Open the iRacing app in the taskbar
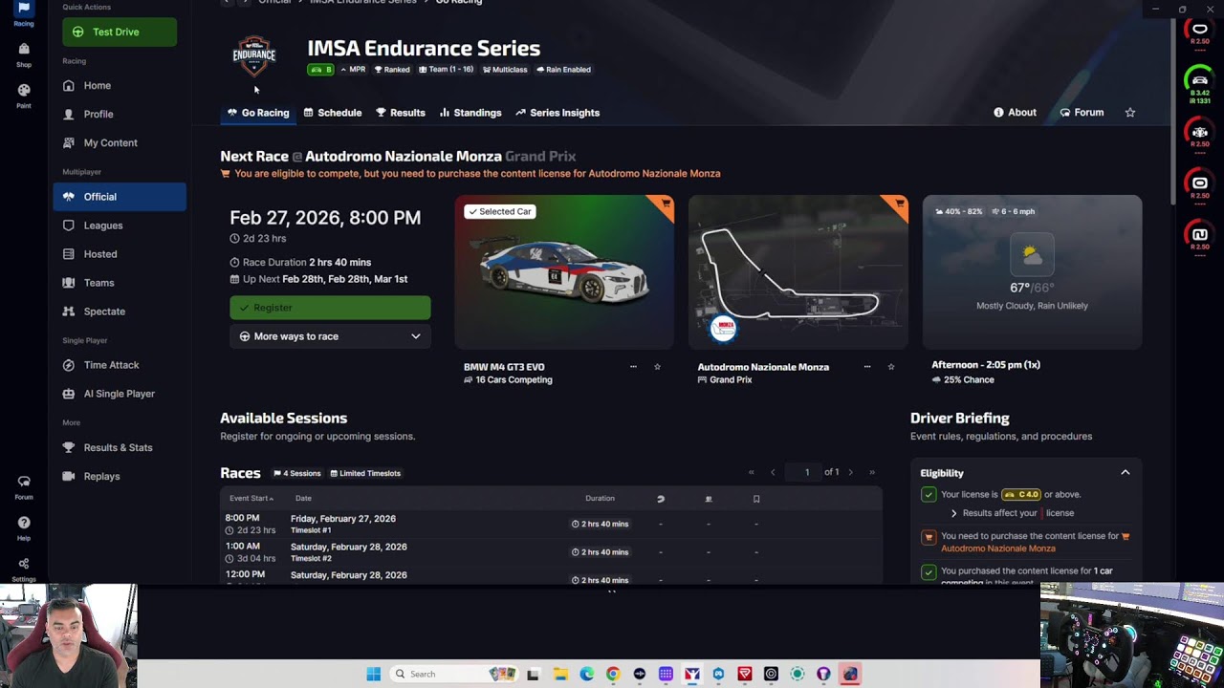Viewport: 1224px width, 688px height. [692, 674]
